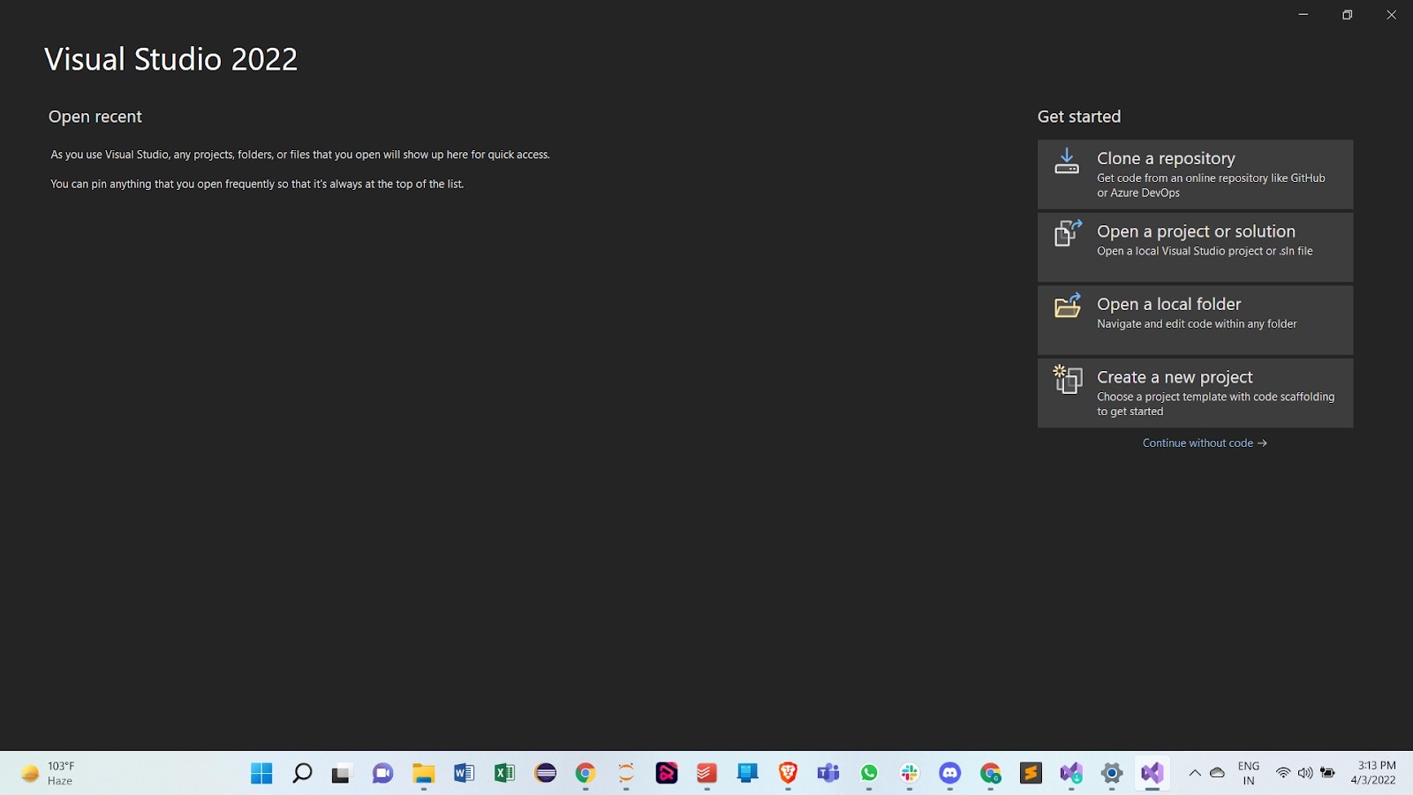This screenshot has width=1413, height=795.
Task: Show hidden system tray icons
Action: (x=1195, y=773)
